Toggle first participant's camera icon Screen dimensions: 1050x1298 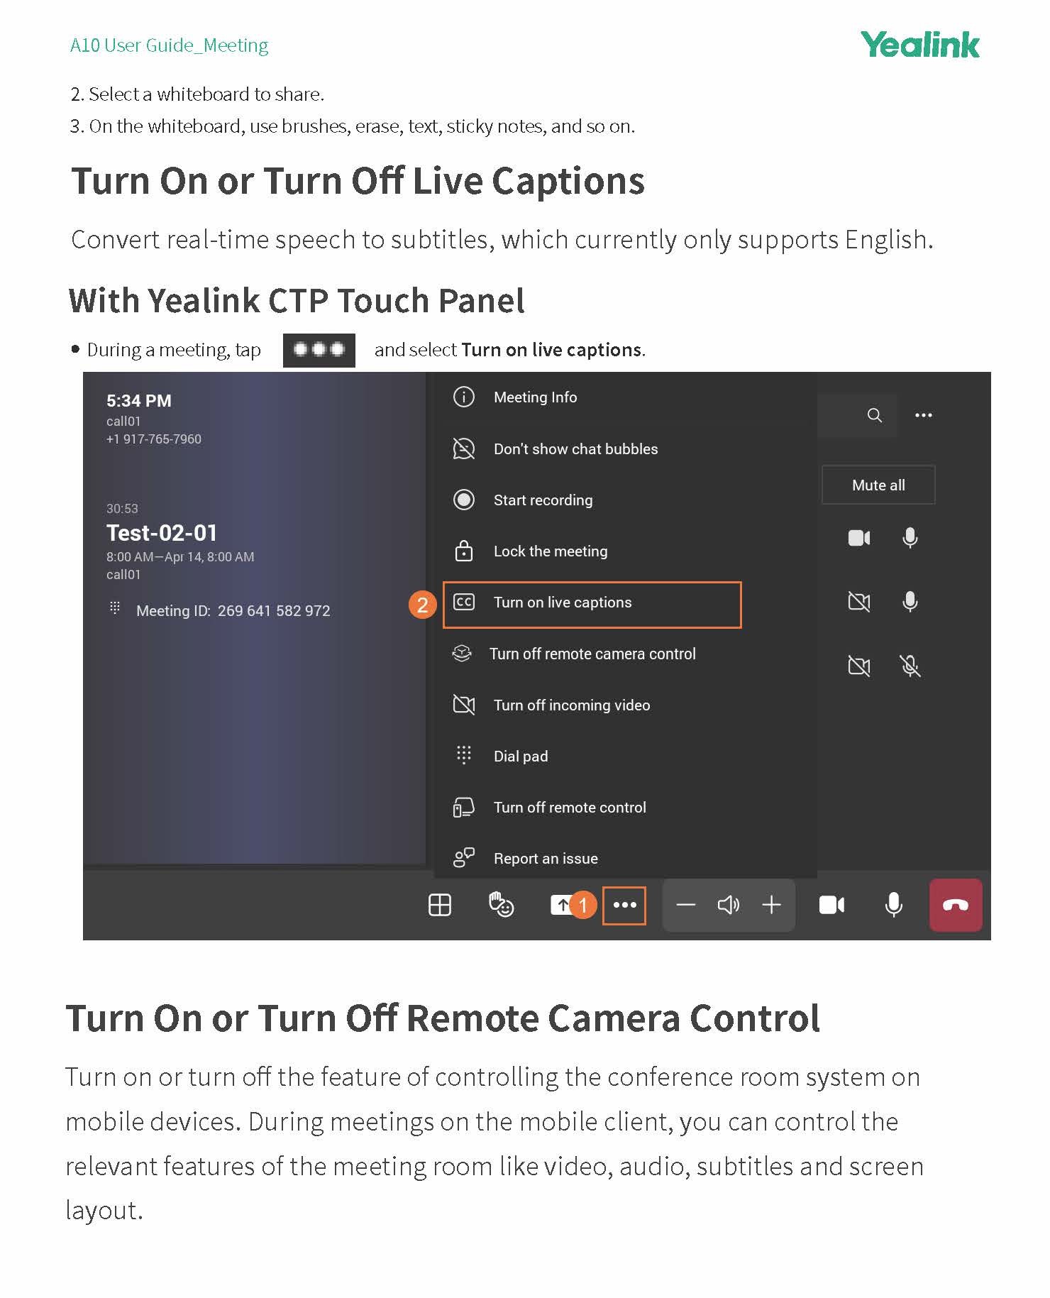(x=859, y=539)
